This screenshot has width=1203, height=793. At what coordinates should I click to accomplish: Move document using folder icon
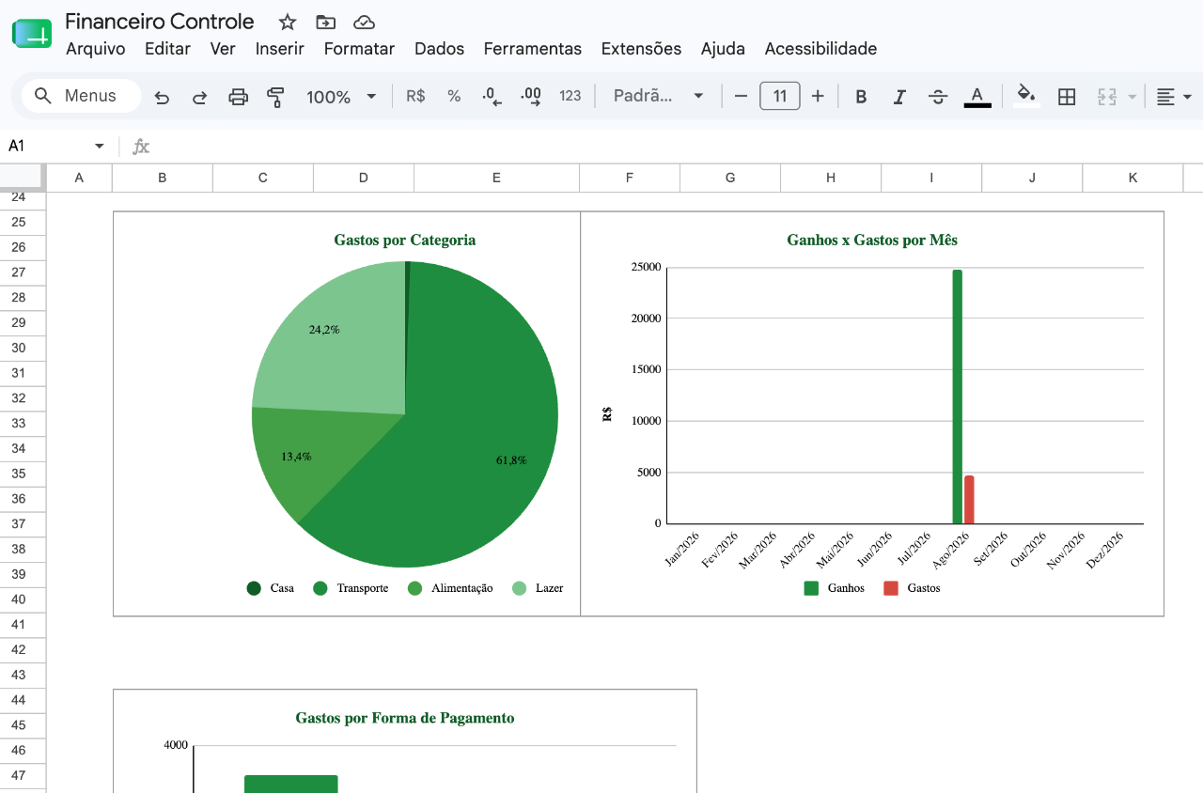[x=325, y=22]
